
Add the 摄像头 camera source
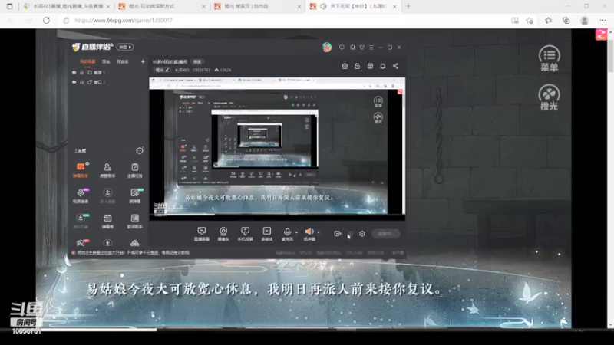223,234
